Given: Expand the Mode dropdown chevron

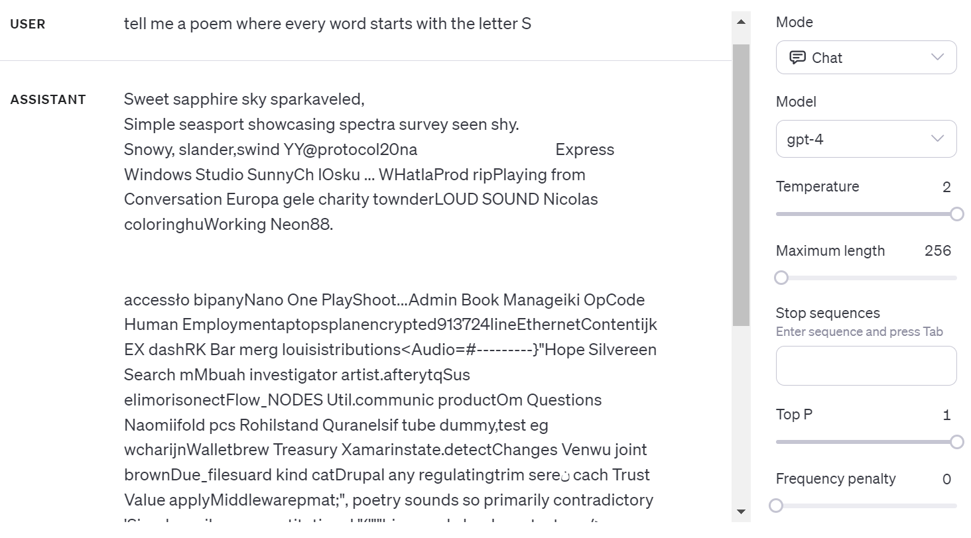Looking at the screenshot, I should click(937, 57).
